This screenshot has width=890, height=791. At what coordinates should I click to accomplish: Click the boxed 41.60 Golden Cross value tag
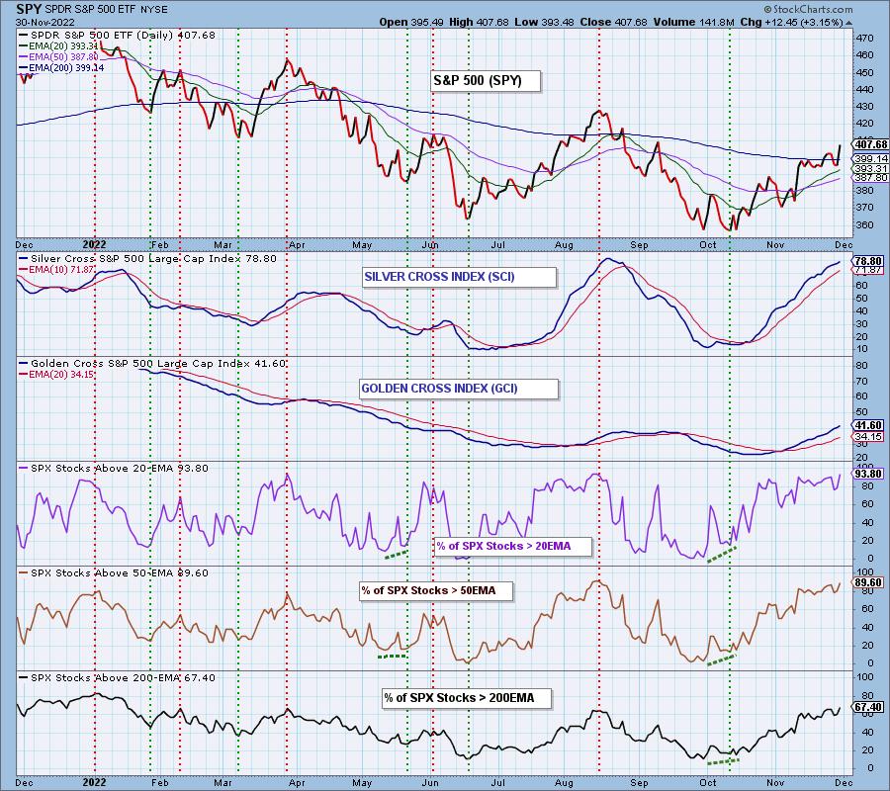pos(868,425)
